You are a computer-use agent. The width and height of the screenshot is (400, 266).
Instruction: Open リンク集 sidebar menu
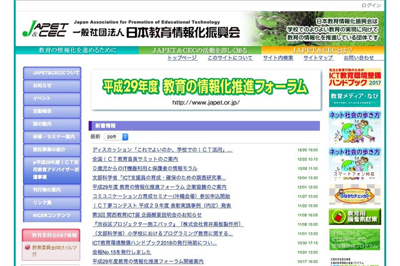[52, 203]
